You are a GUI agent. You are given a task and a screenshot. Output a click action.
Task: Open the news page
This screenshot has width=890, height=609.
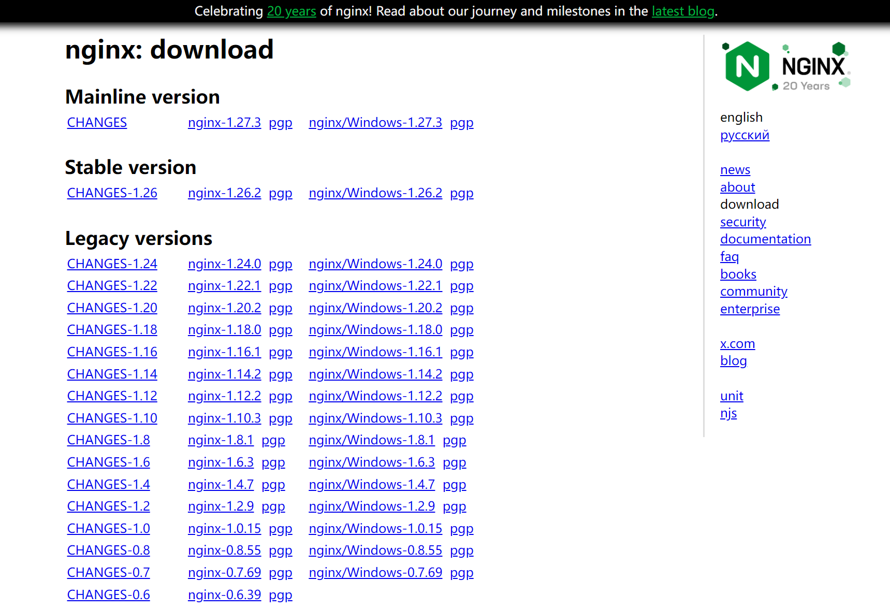pyautogui.click(x=735, y=169)
